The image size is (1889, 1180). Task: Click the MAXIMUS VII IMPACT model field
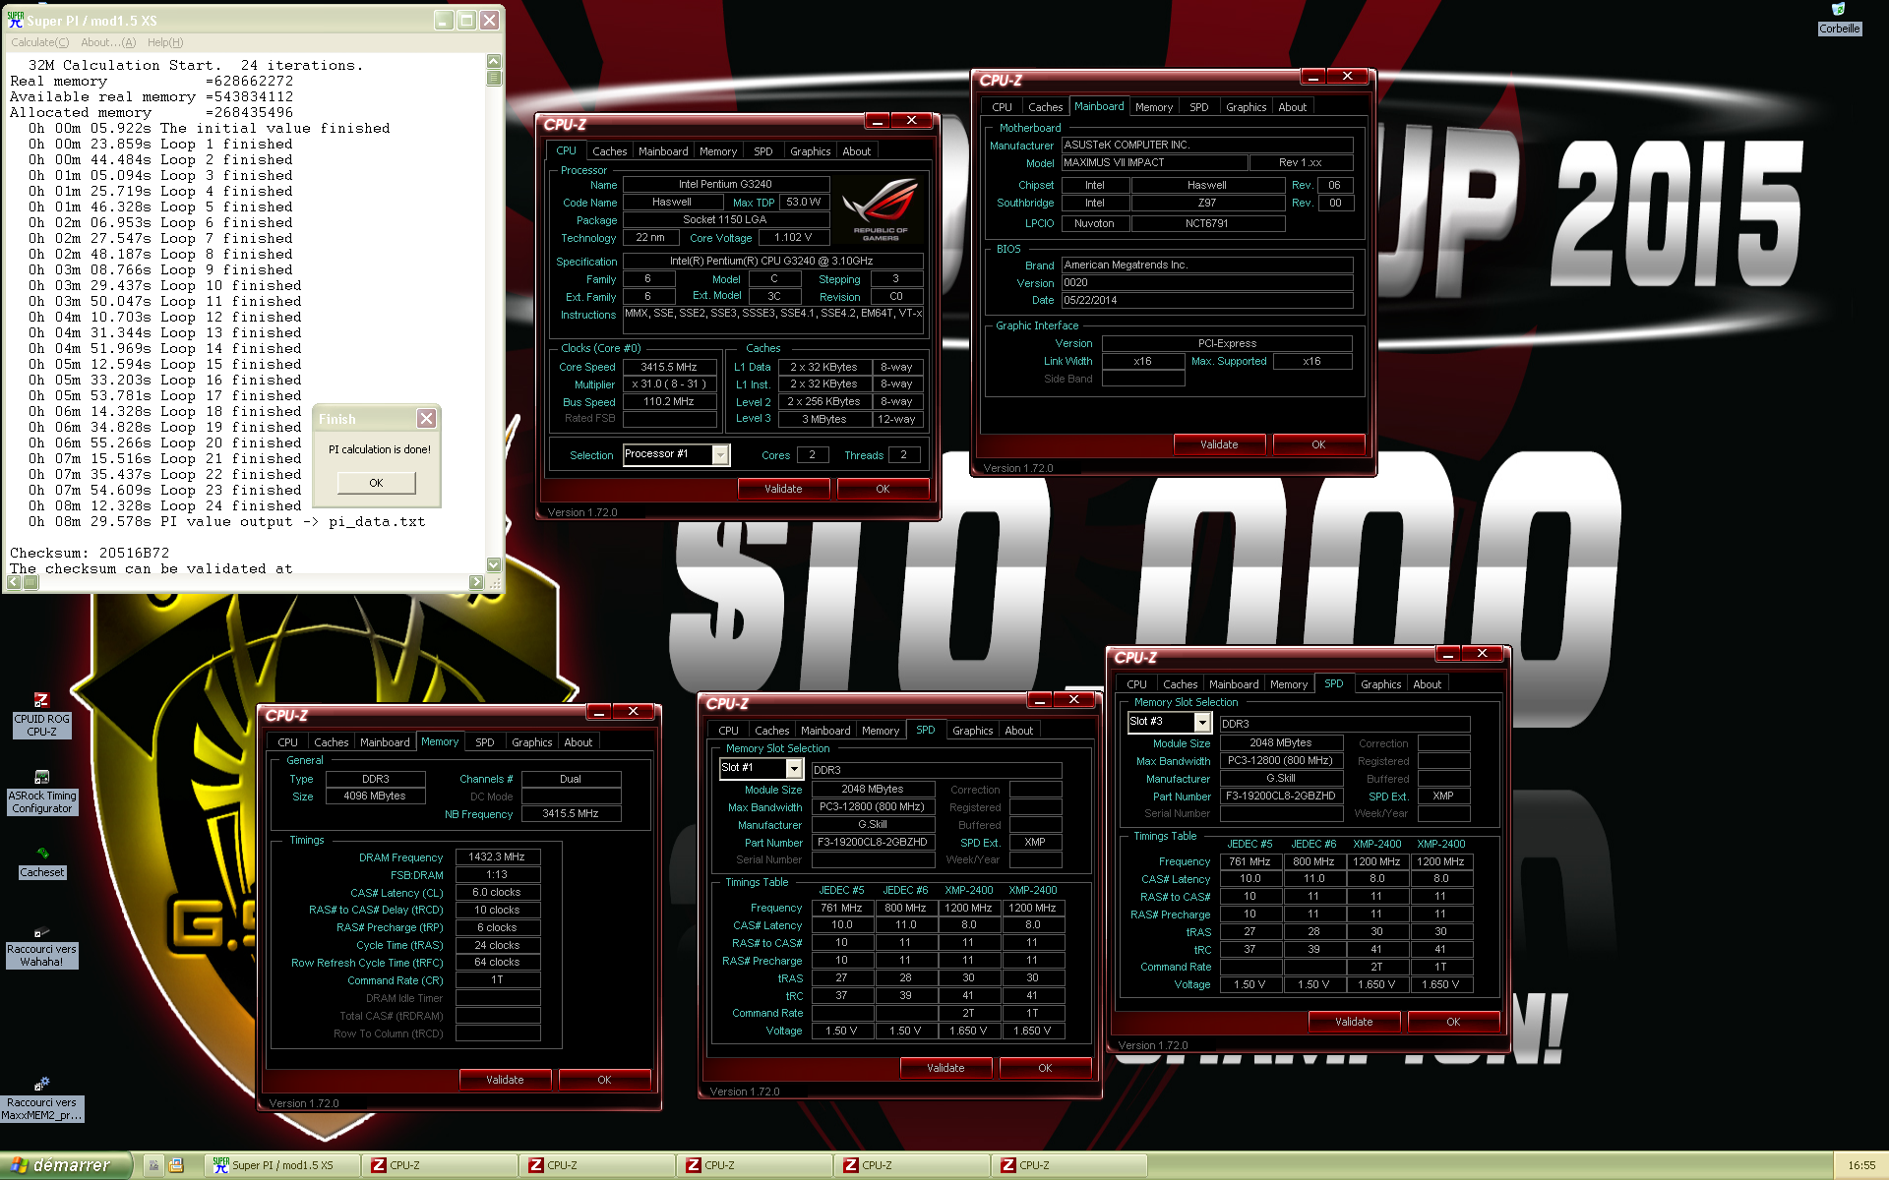click(x=1154, y=162)
